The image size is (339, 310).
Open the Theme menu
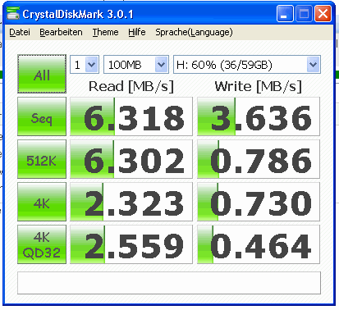pos(105,32)
